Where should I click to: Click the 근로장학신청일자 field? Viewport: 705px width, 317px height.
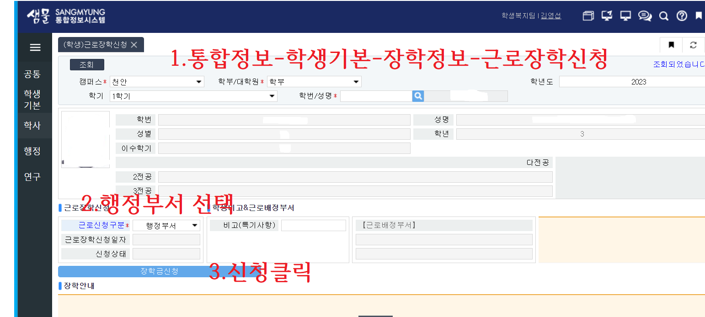[166, 239]
